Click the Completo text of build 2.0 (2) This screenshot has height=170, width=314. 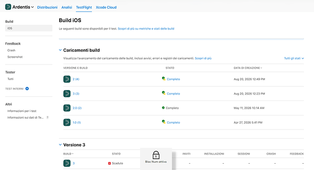[172, 108]
